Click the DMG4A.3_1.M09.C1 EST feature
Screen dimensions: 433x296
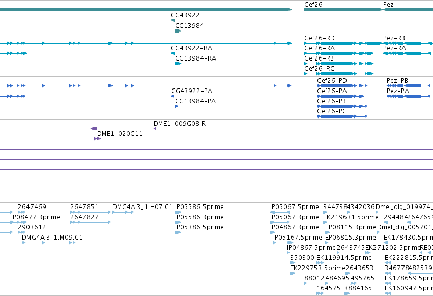click(x=49, y=243)
